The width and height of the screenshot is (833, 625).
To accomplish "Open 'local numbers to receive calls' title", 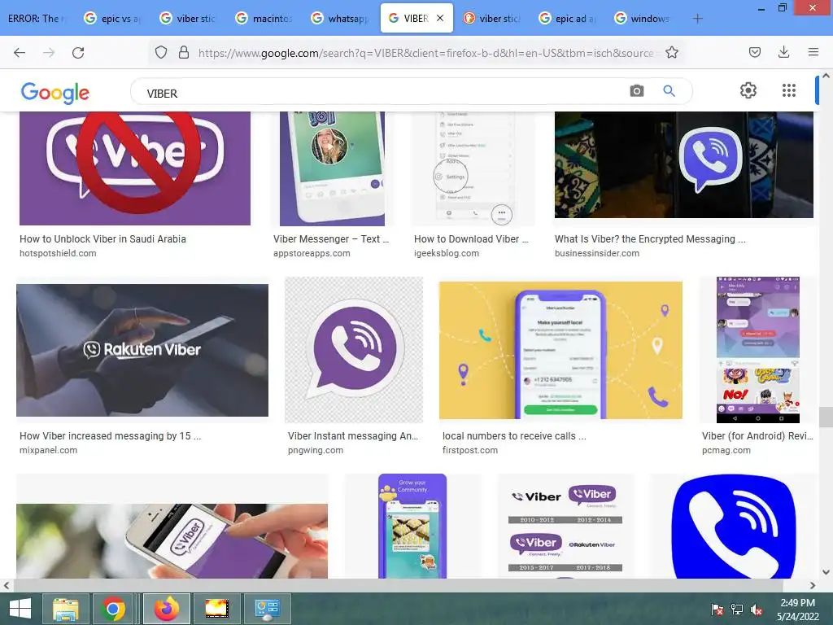I will coord(514,436).
